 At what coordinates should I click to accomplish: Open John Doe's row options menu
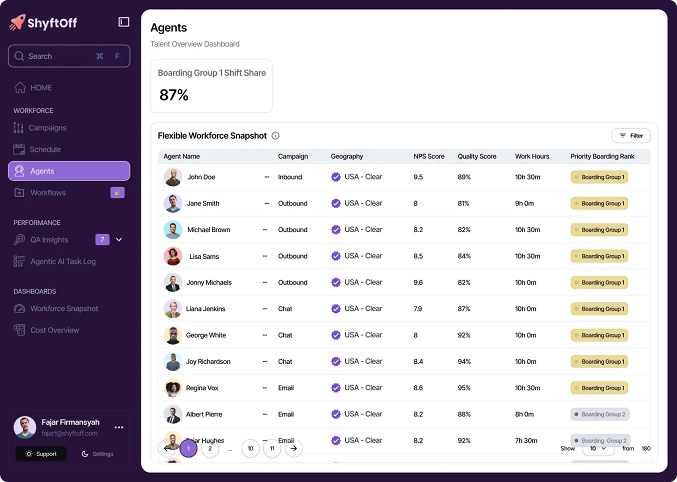tap(267, 177)
